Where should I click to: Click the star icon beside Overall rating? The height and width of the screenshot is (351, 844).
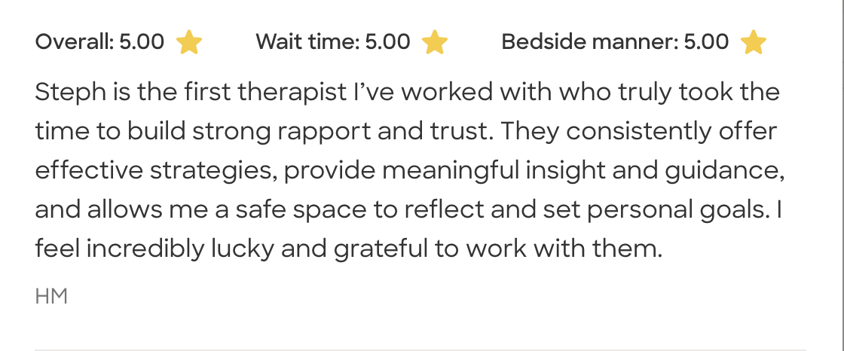coord(189,42)
